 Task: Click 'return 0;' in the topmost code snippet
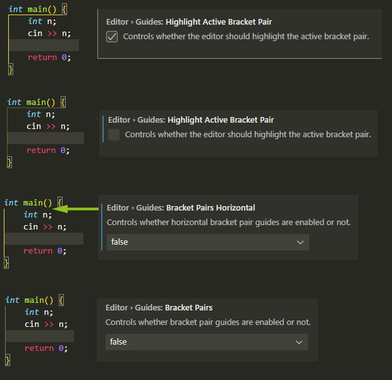pos(49,58)
